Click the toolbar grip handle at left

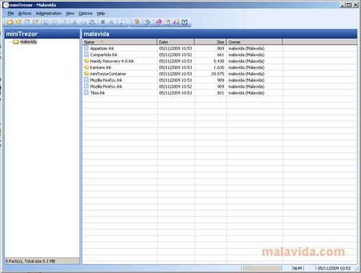[x=5, y=22]
